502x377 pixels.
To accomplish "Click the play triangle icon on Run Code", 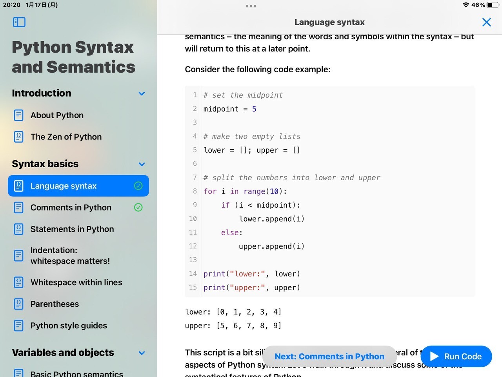I will click(434, 356).
